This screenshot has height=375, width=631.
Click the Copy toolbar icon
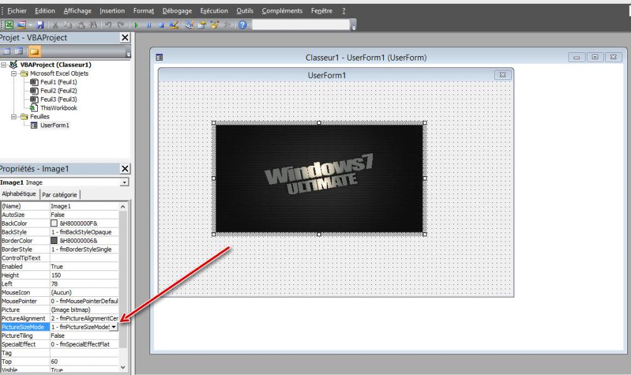click(x=68, y=25)
